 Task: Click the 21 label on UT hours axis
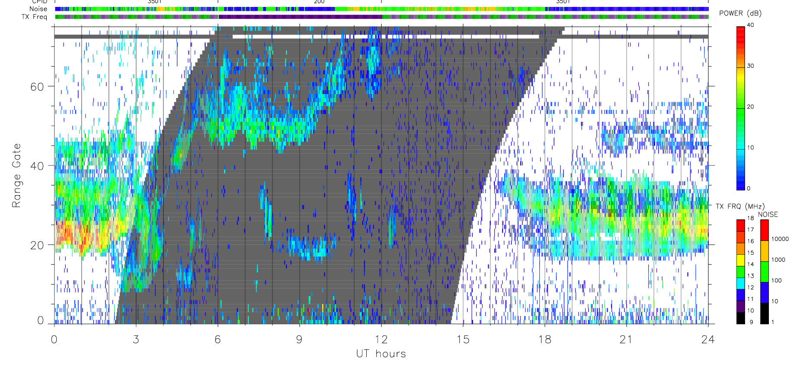pos(626,340)
